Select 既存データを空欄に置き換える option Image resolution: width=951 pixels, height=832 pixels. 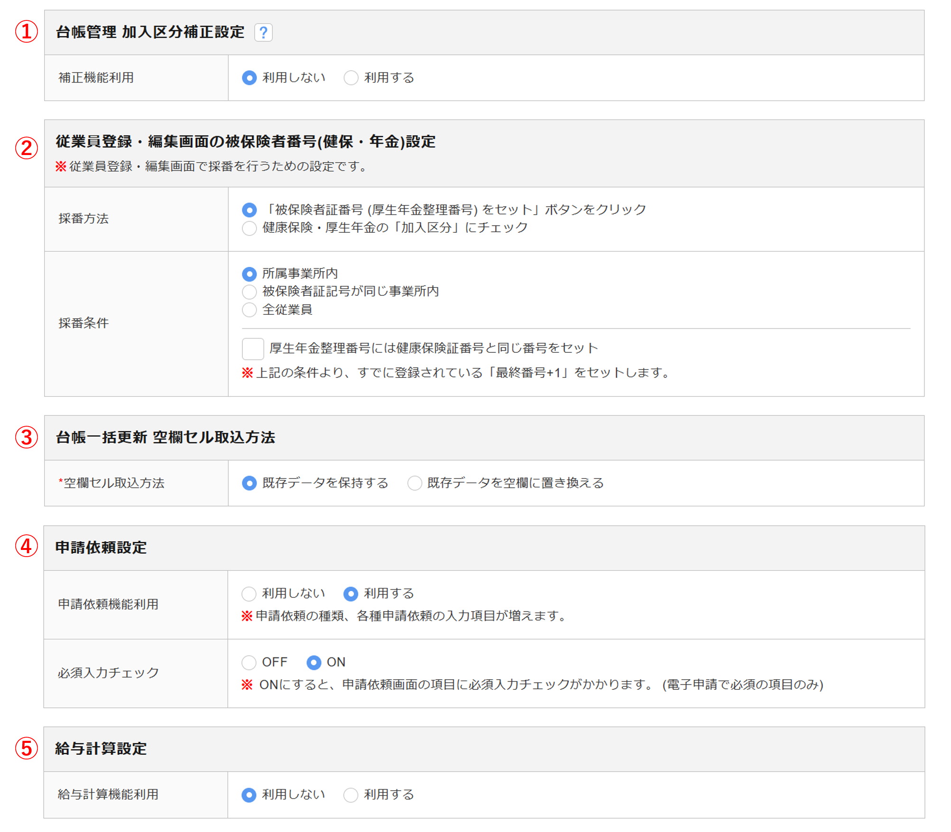click(x=415, y=483)
